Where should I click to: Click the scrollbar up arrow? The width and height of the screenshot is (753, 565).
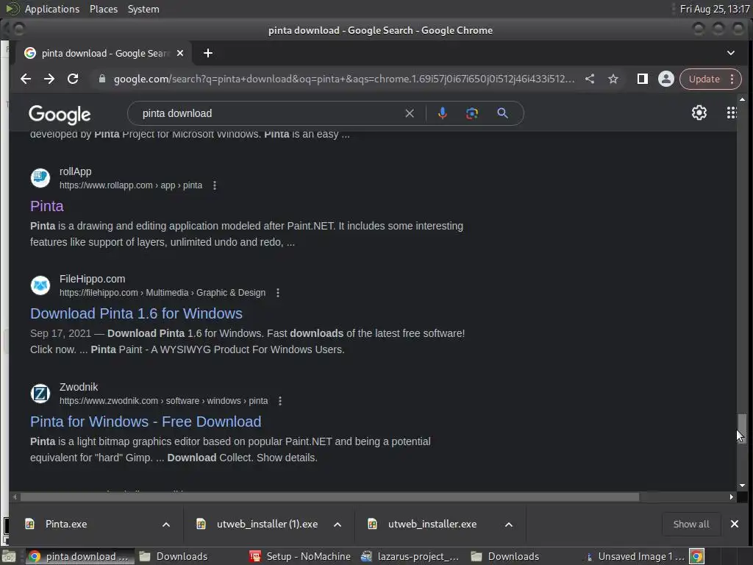(742, 99)
